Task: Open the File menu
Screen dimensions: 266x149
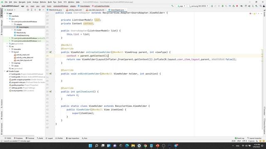Action: pyautogui.click(x=6, y=2)
